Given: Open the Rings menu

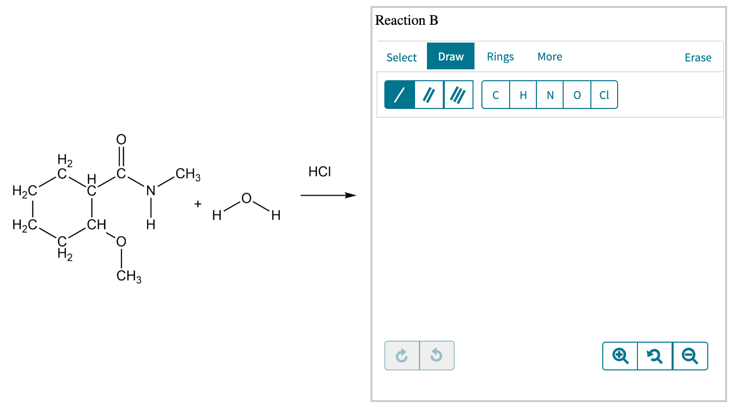Looking at the screenshot, I should [x=500, y=56].
